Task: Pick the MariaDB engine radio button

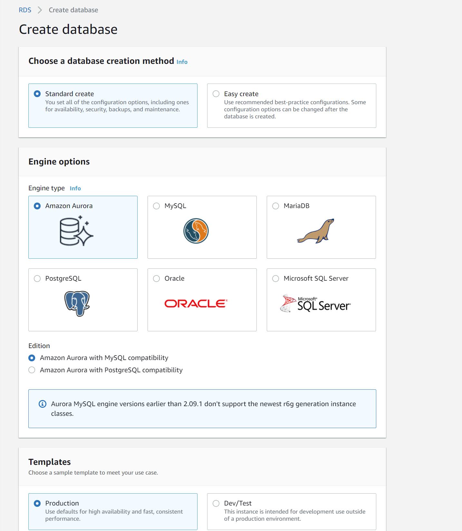Action: pos(276,206)
